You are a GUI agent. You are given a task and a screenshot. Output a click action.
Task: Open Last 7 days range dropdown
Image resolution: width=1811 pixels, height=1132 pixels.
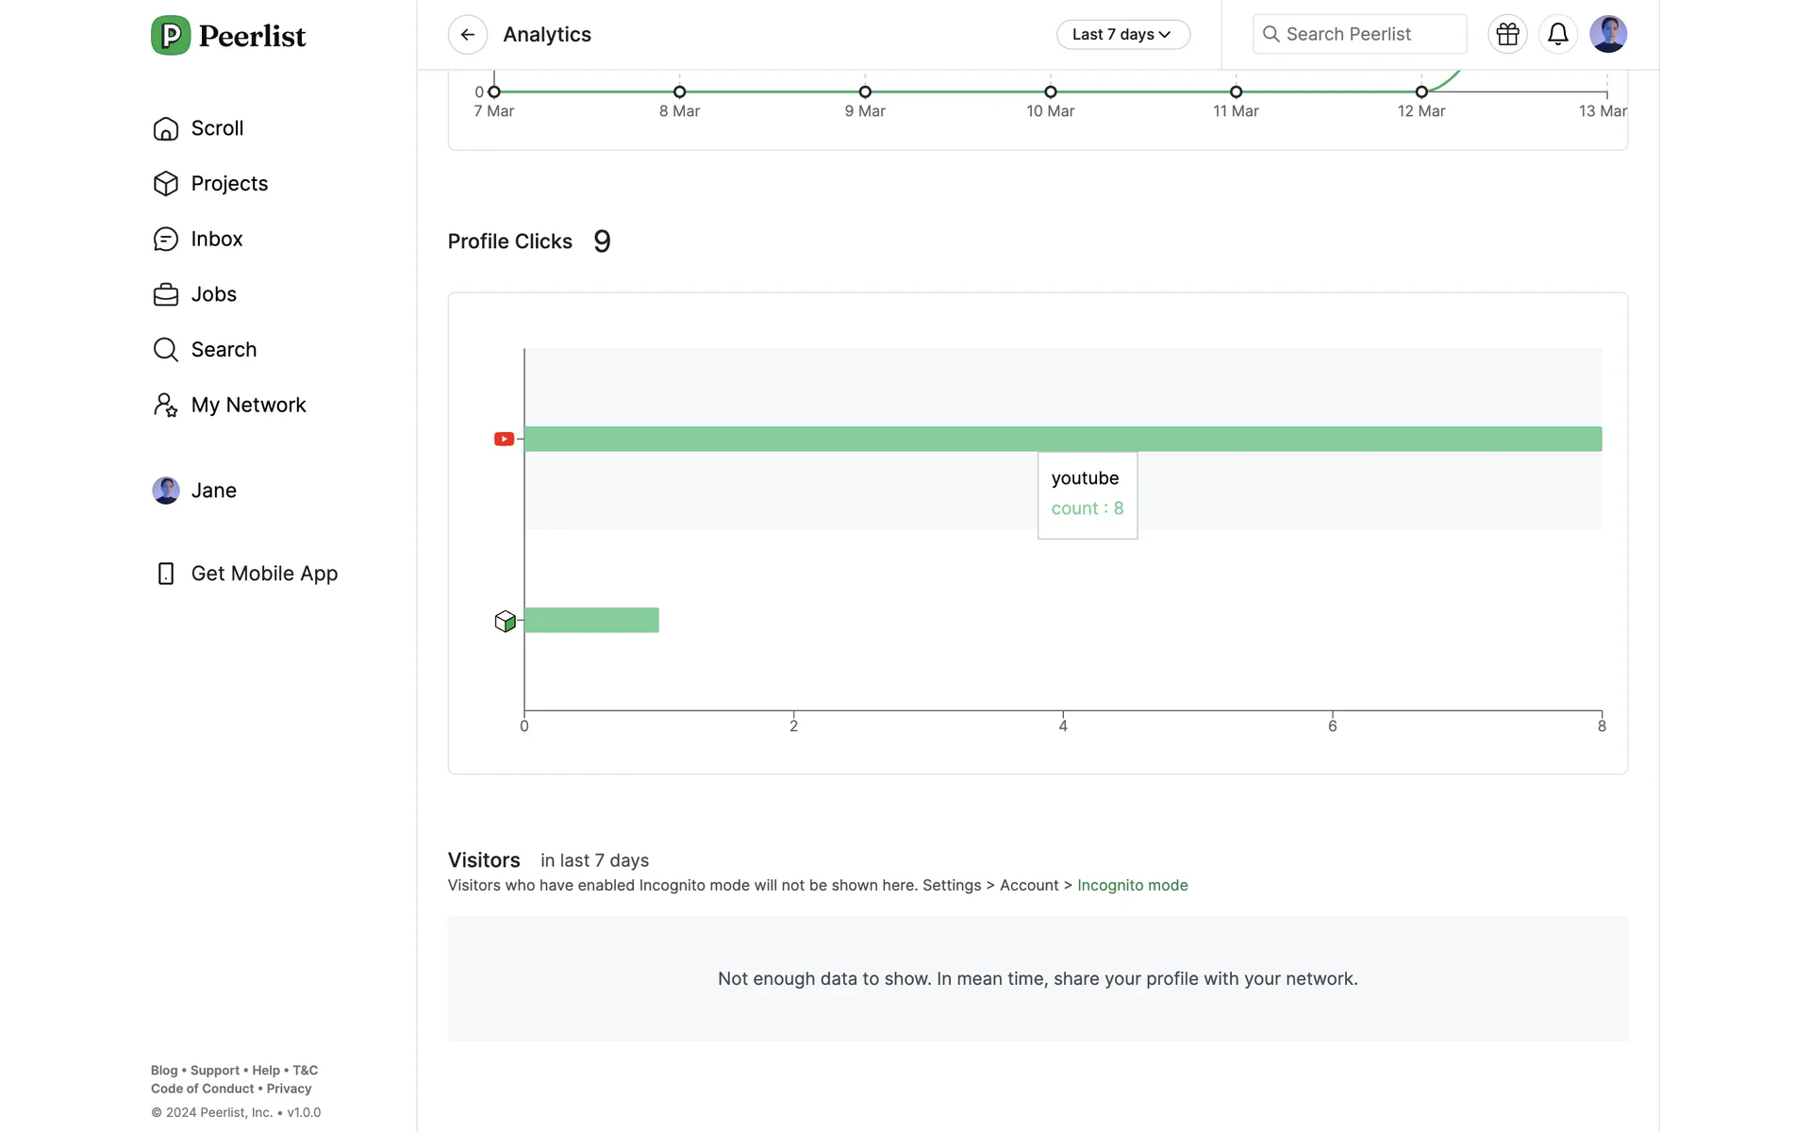(1122, 35)
